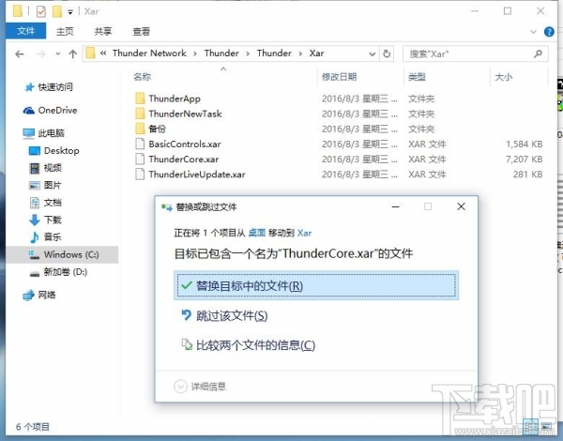
Task: Choose 替换目标中的文件(R) in the dialog
Action: (316, 285)
